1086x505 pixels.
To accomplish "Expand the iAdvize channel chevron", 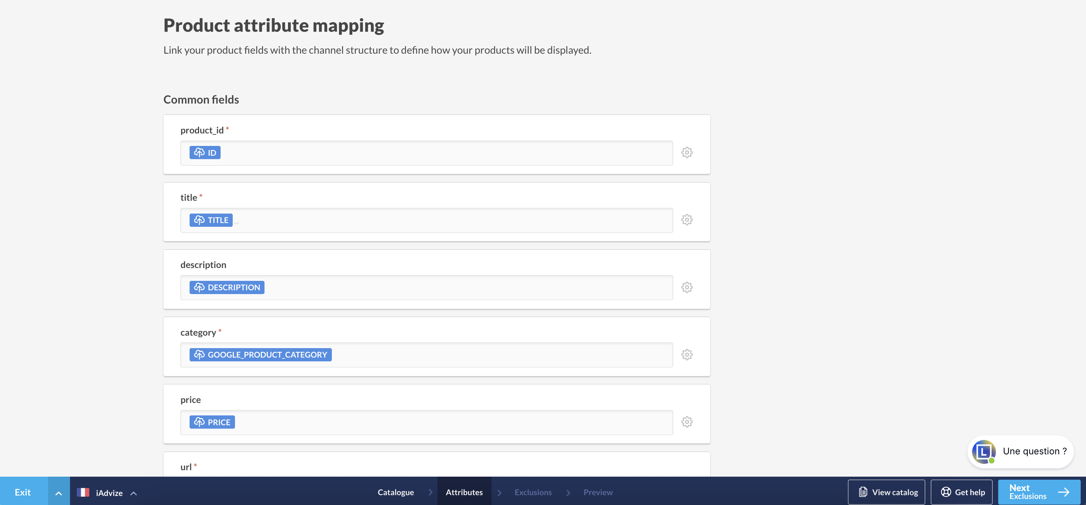I will pyautogui.click(x=134, y=493).
